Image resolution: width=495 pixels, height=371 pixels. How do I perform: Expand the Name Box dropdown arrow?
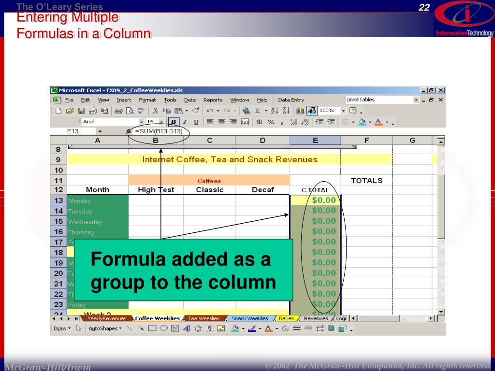pos(100,131)
